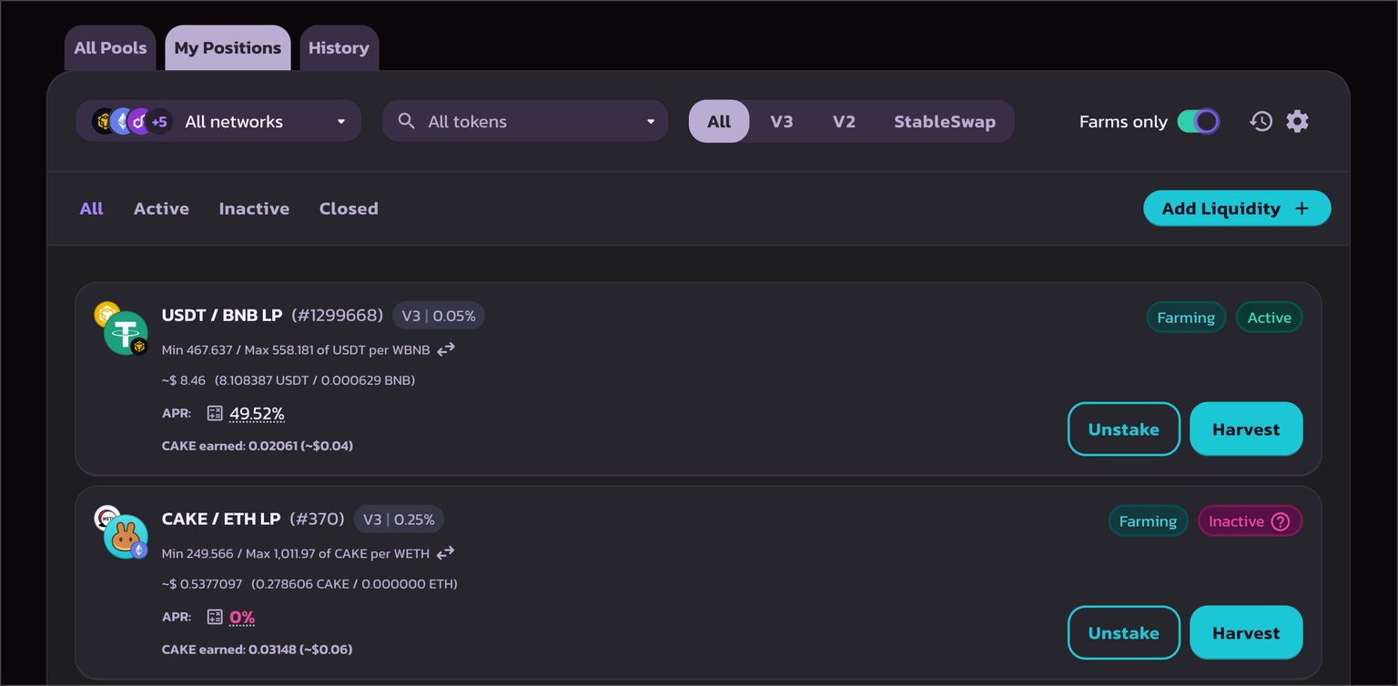Screen dimensions: 1398x686
Task: Click the stacked network icons with +5
Action: [133, 121]
